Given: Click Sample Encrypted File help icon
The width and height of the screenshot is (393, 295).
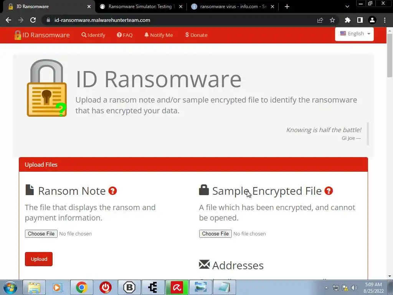Looking at the screenshot, I should click(x=329, y=191).
